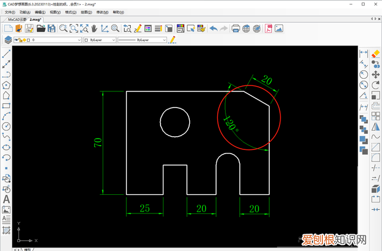Open the layer manager icon
This screenshot has width=382, height=251.
click(7, 39)
